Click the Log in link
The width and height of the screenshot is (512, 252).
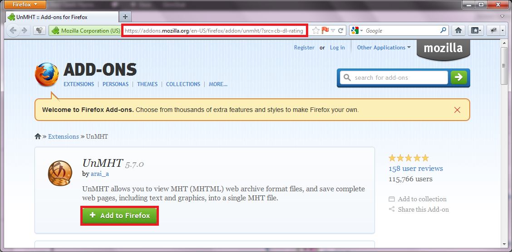pyautogui.click(x=337, y=47)
